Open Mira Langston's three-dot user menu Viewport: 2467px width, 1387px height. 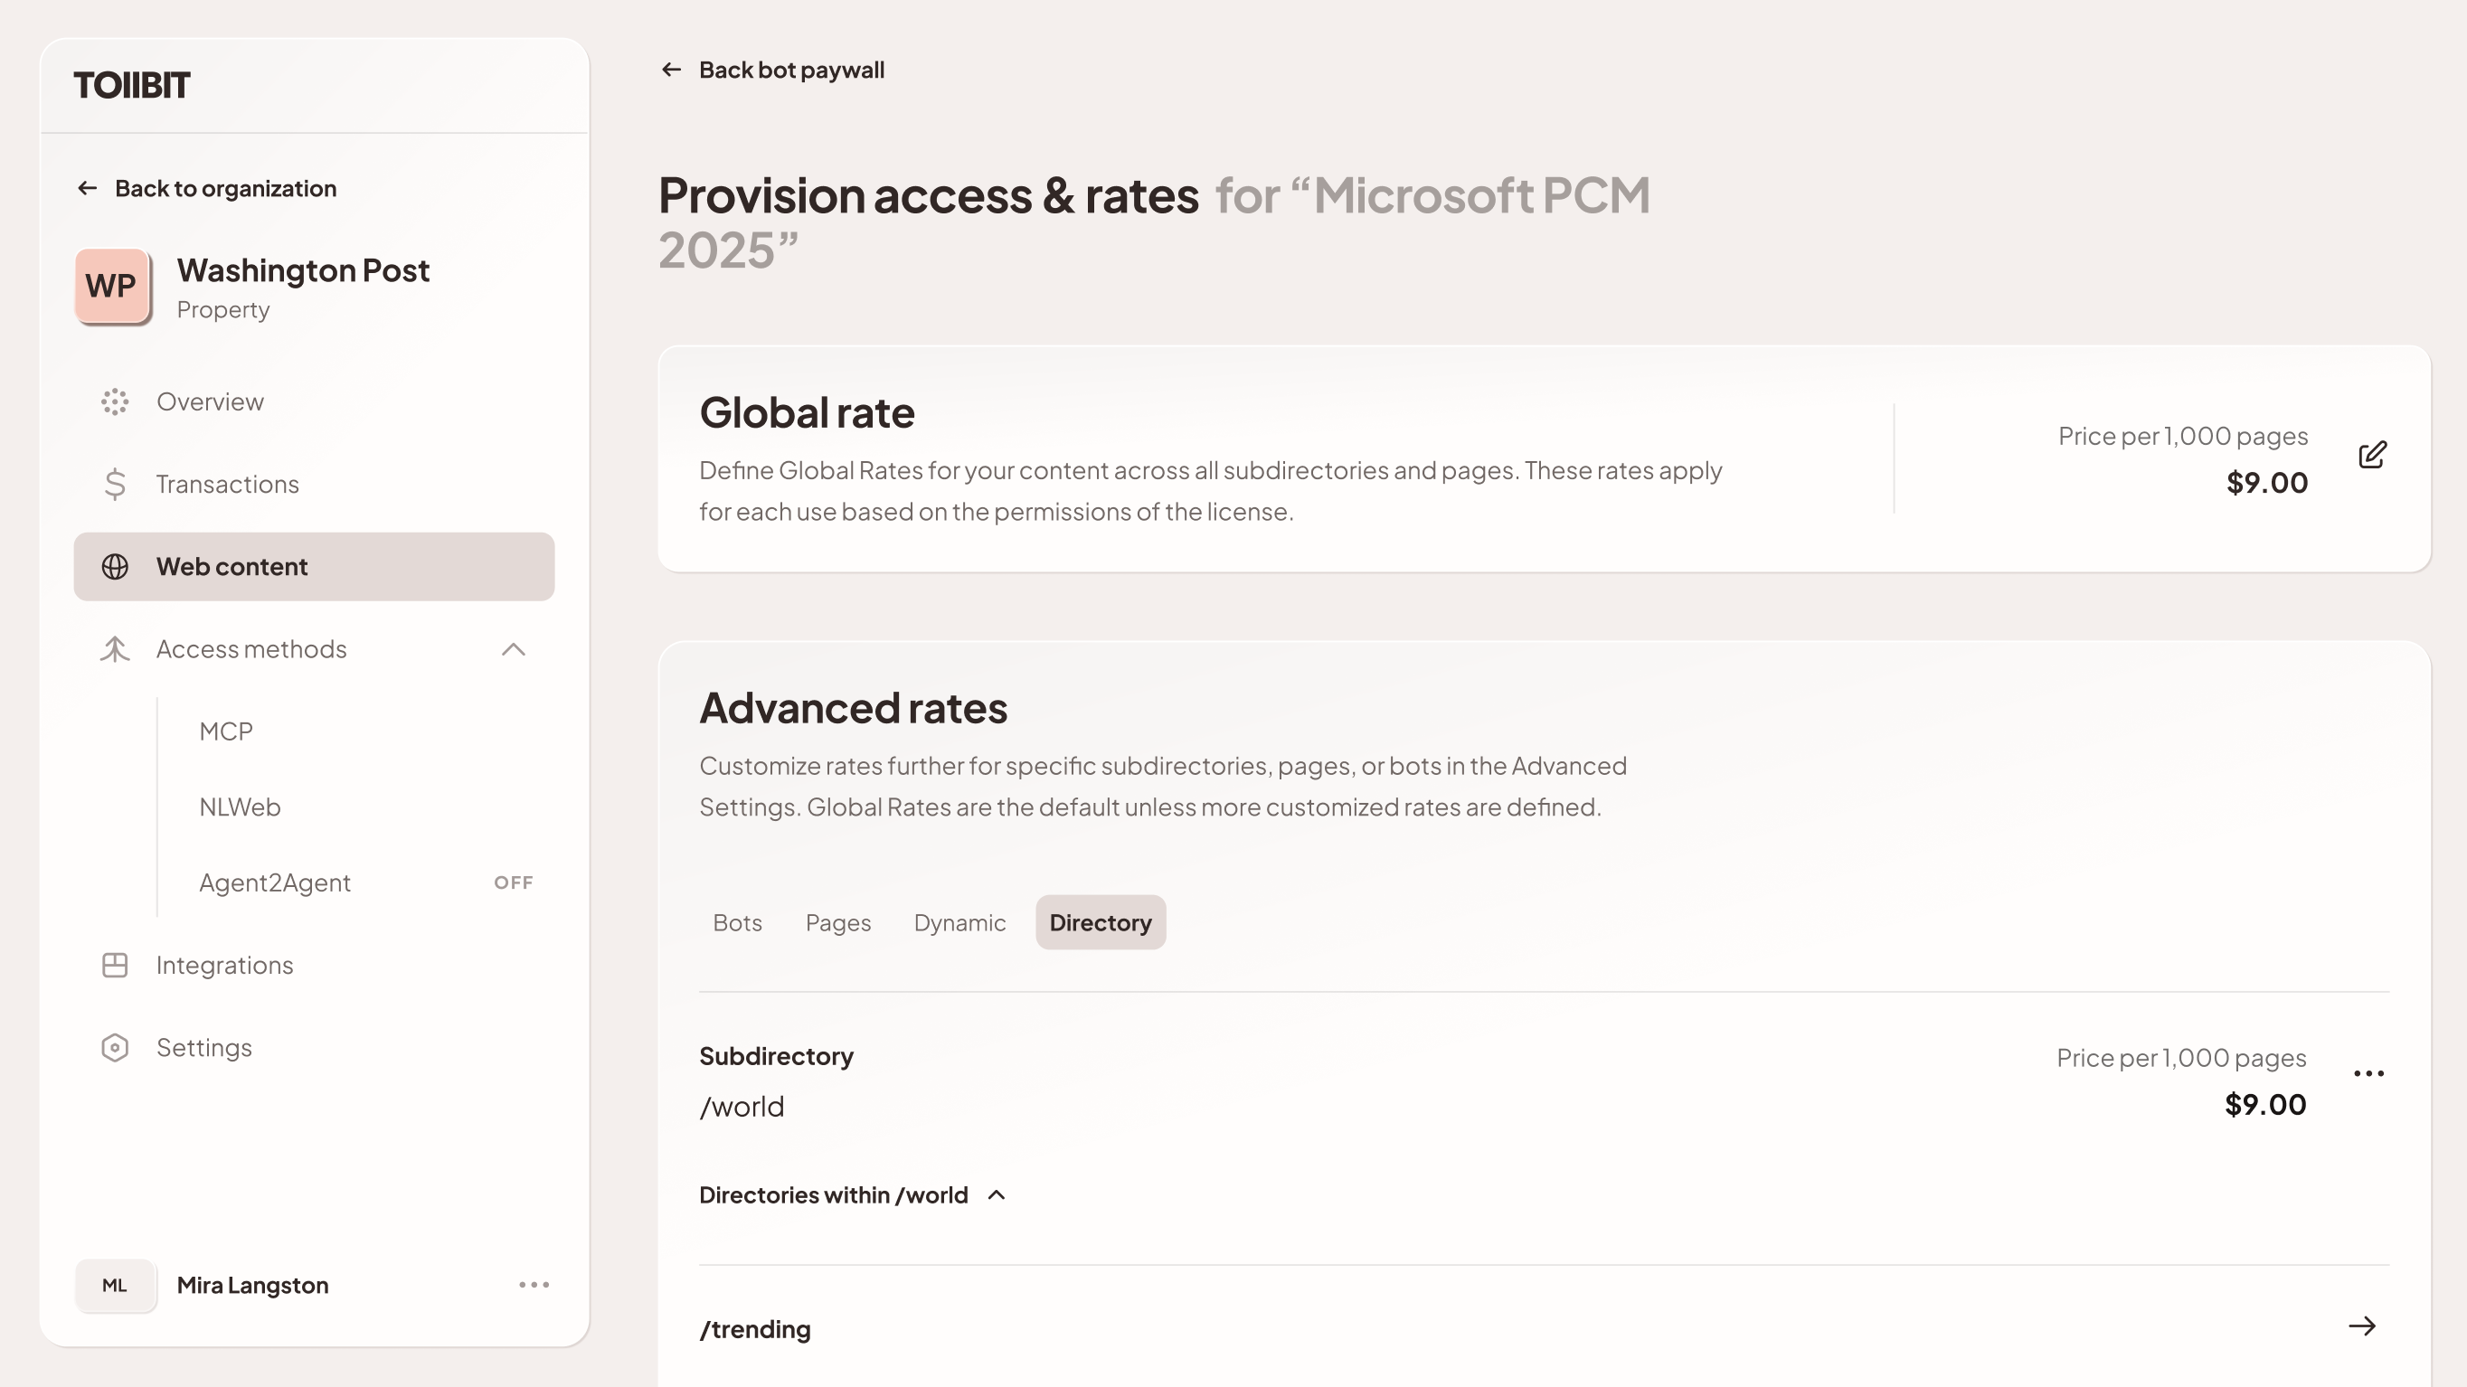click(x=534, y=1285)
